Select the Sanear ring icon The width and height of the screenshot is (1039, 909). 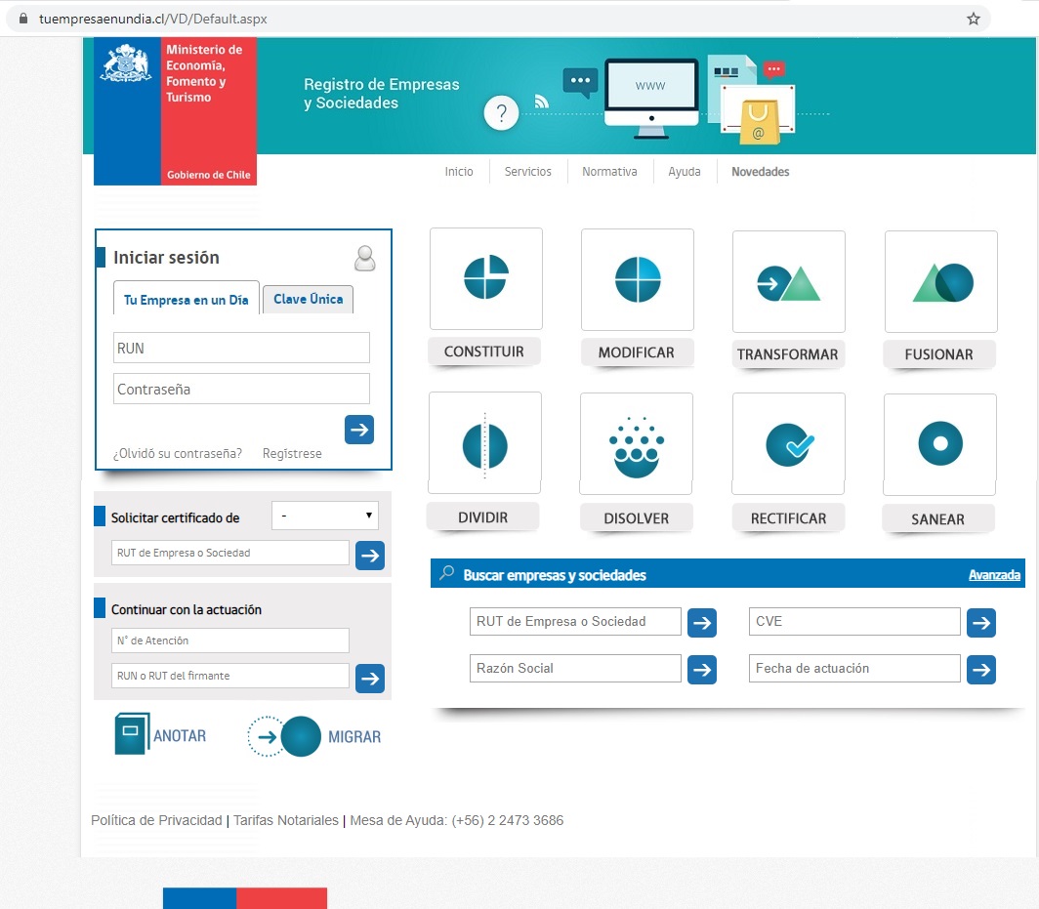pos(939,444)
